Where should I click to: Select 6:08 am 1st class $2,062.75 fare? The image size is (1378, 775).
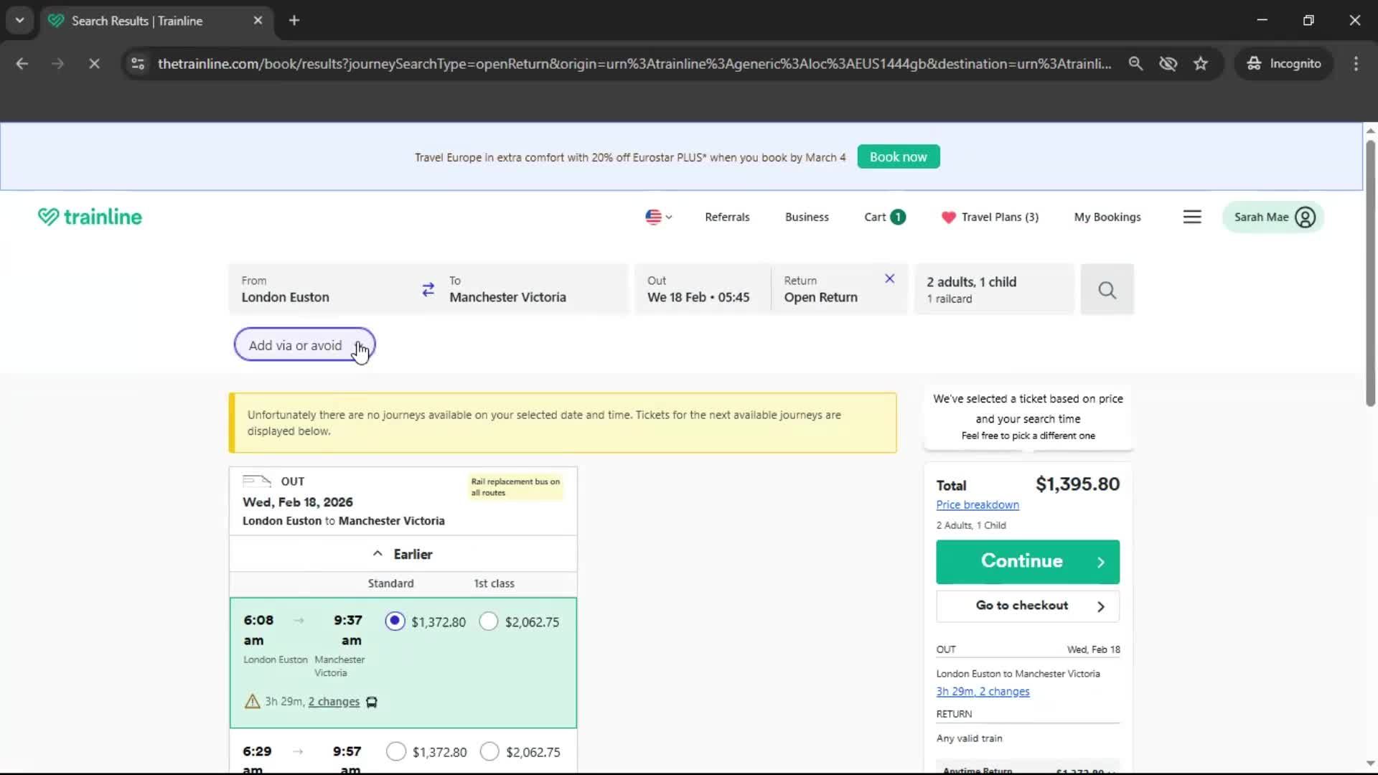pyautogui.click(x=489, y=621)
